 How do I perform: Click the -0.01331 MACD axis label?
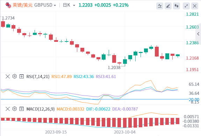[x=191, y=126]
